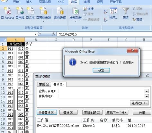Open 高级 advanced filter
152x133 pixels.
tap(137, 20)
